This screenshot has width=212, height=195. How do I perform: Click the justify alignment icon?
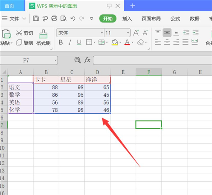[x=185, y=42]
